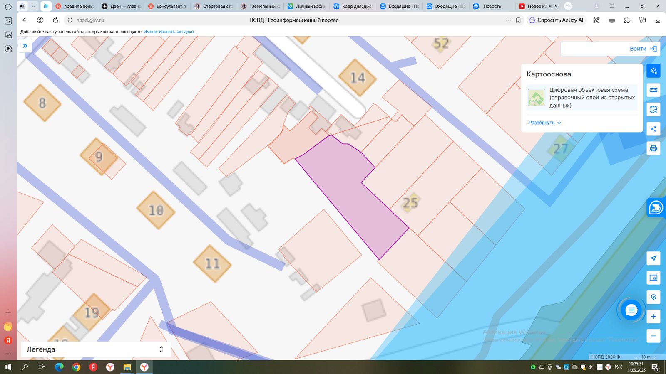The height and width of the screenshot is (374, 666).
Task: Open Спросить Алису AI assistant
Action: (x=557, y=20)
